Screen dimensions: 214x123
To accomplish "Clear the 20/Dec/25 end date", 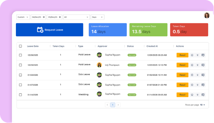I will click(x=60, y=17).
